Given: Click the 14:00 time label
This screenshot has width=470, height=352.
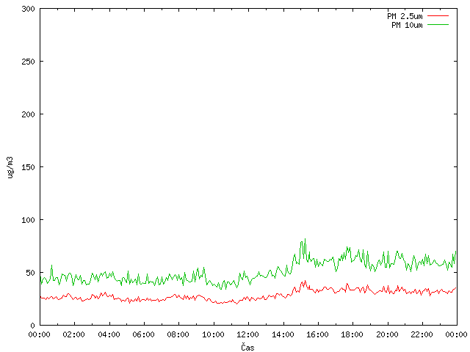Looking at the screenshot, I should pos(283,334).
